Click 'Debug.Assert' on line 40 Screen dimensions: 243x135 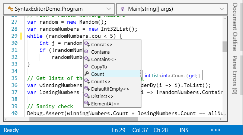coord(45,114)
